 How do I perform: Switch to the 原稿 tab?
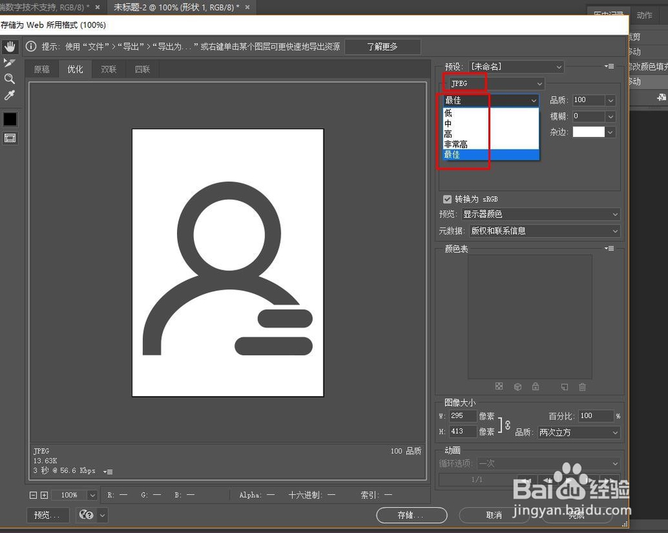click(41, 69)
